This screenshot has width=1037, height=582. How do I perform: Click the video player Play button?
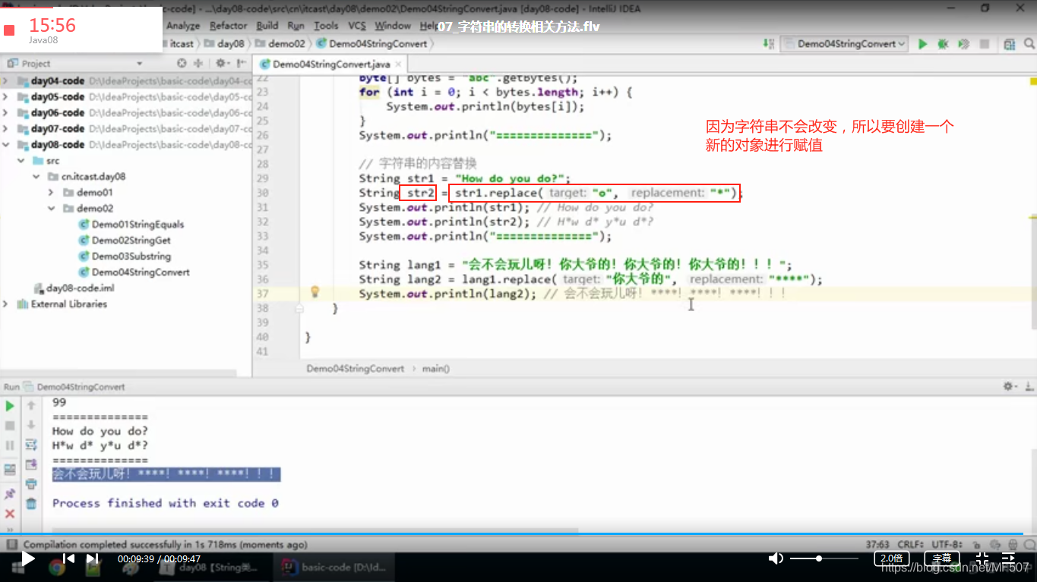click(x=28, y=559)
